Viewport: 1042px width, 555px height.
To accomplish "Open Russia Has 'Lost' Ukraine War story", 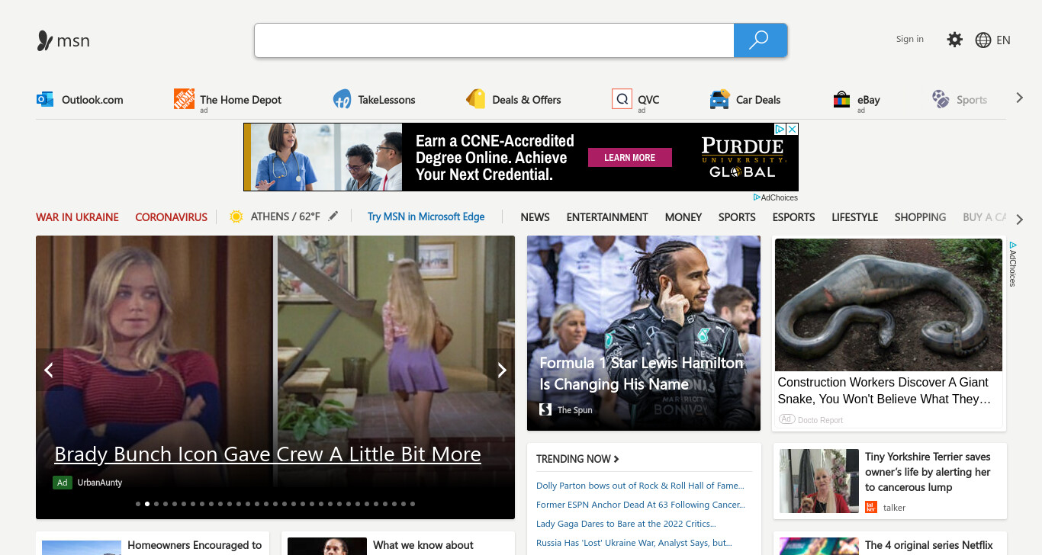I will (x=634, y=543).
